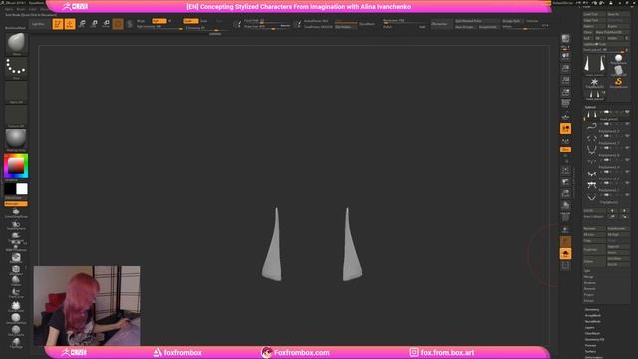
Task: Open the gray material sphere picker
Action: click(x=16, y=140)
